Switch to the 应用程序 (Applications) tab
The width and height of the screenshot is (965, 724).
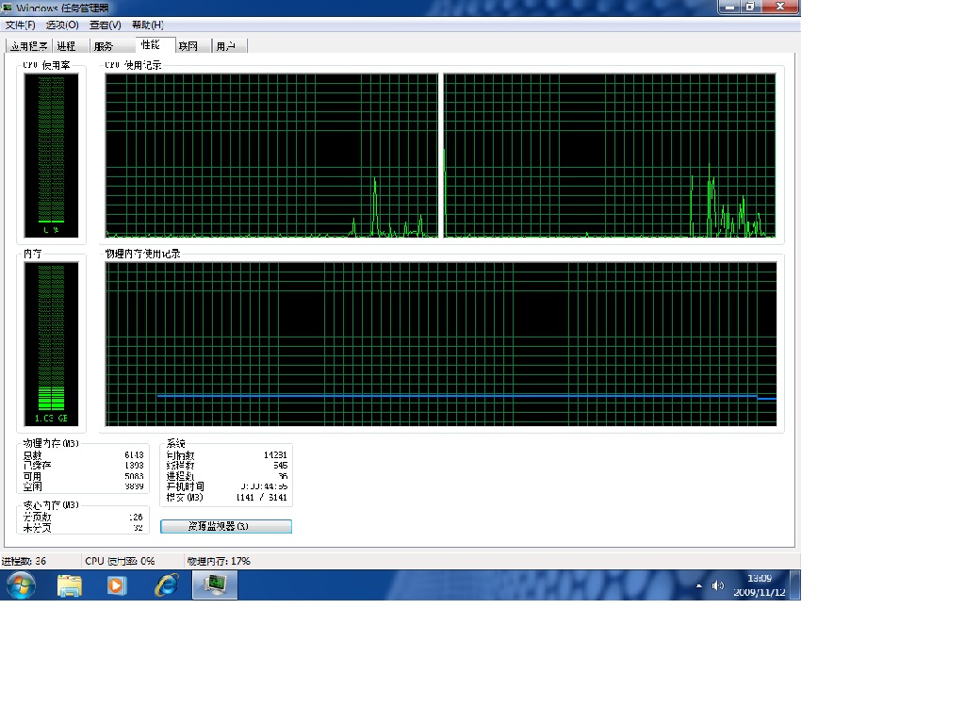pyautogui.click(x=29, y=46)
